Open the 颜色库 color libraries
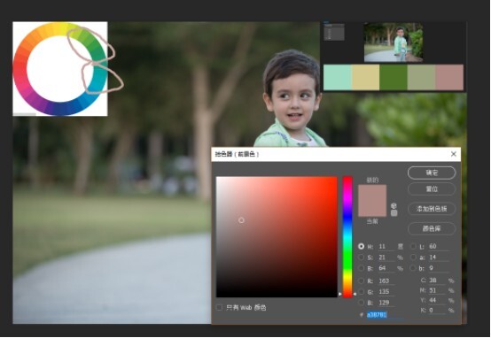Viewport: 491px width, 338px height. coord(432,228)
